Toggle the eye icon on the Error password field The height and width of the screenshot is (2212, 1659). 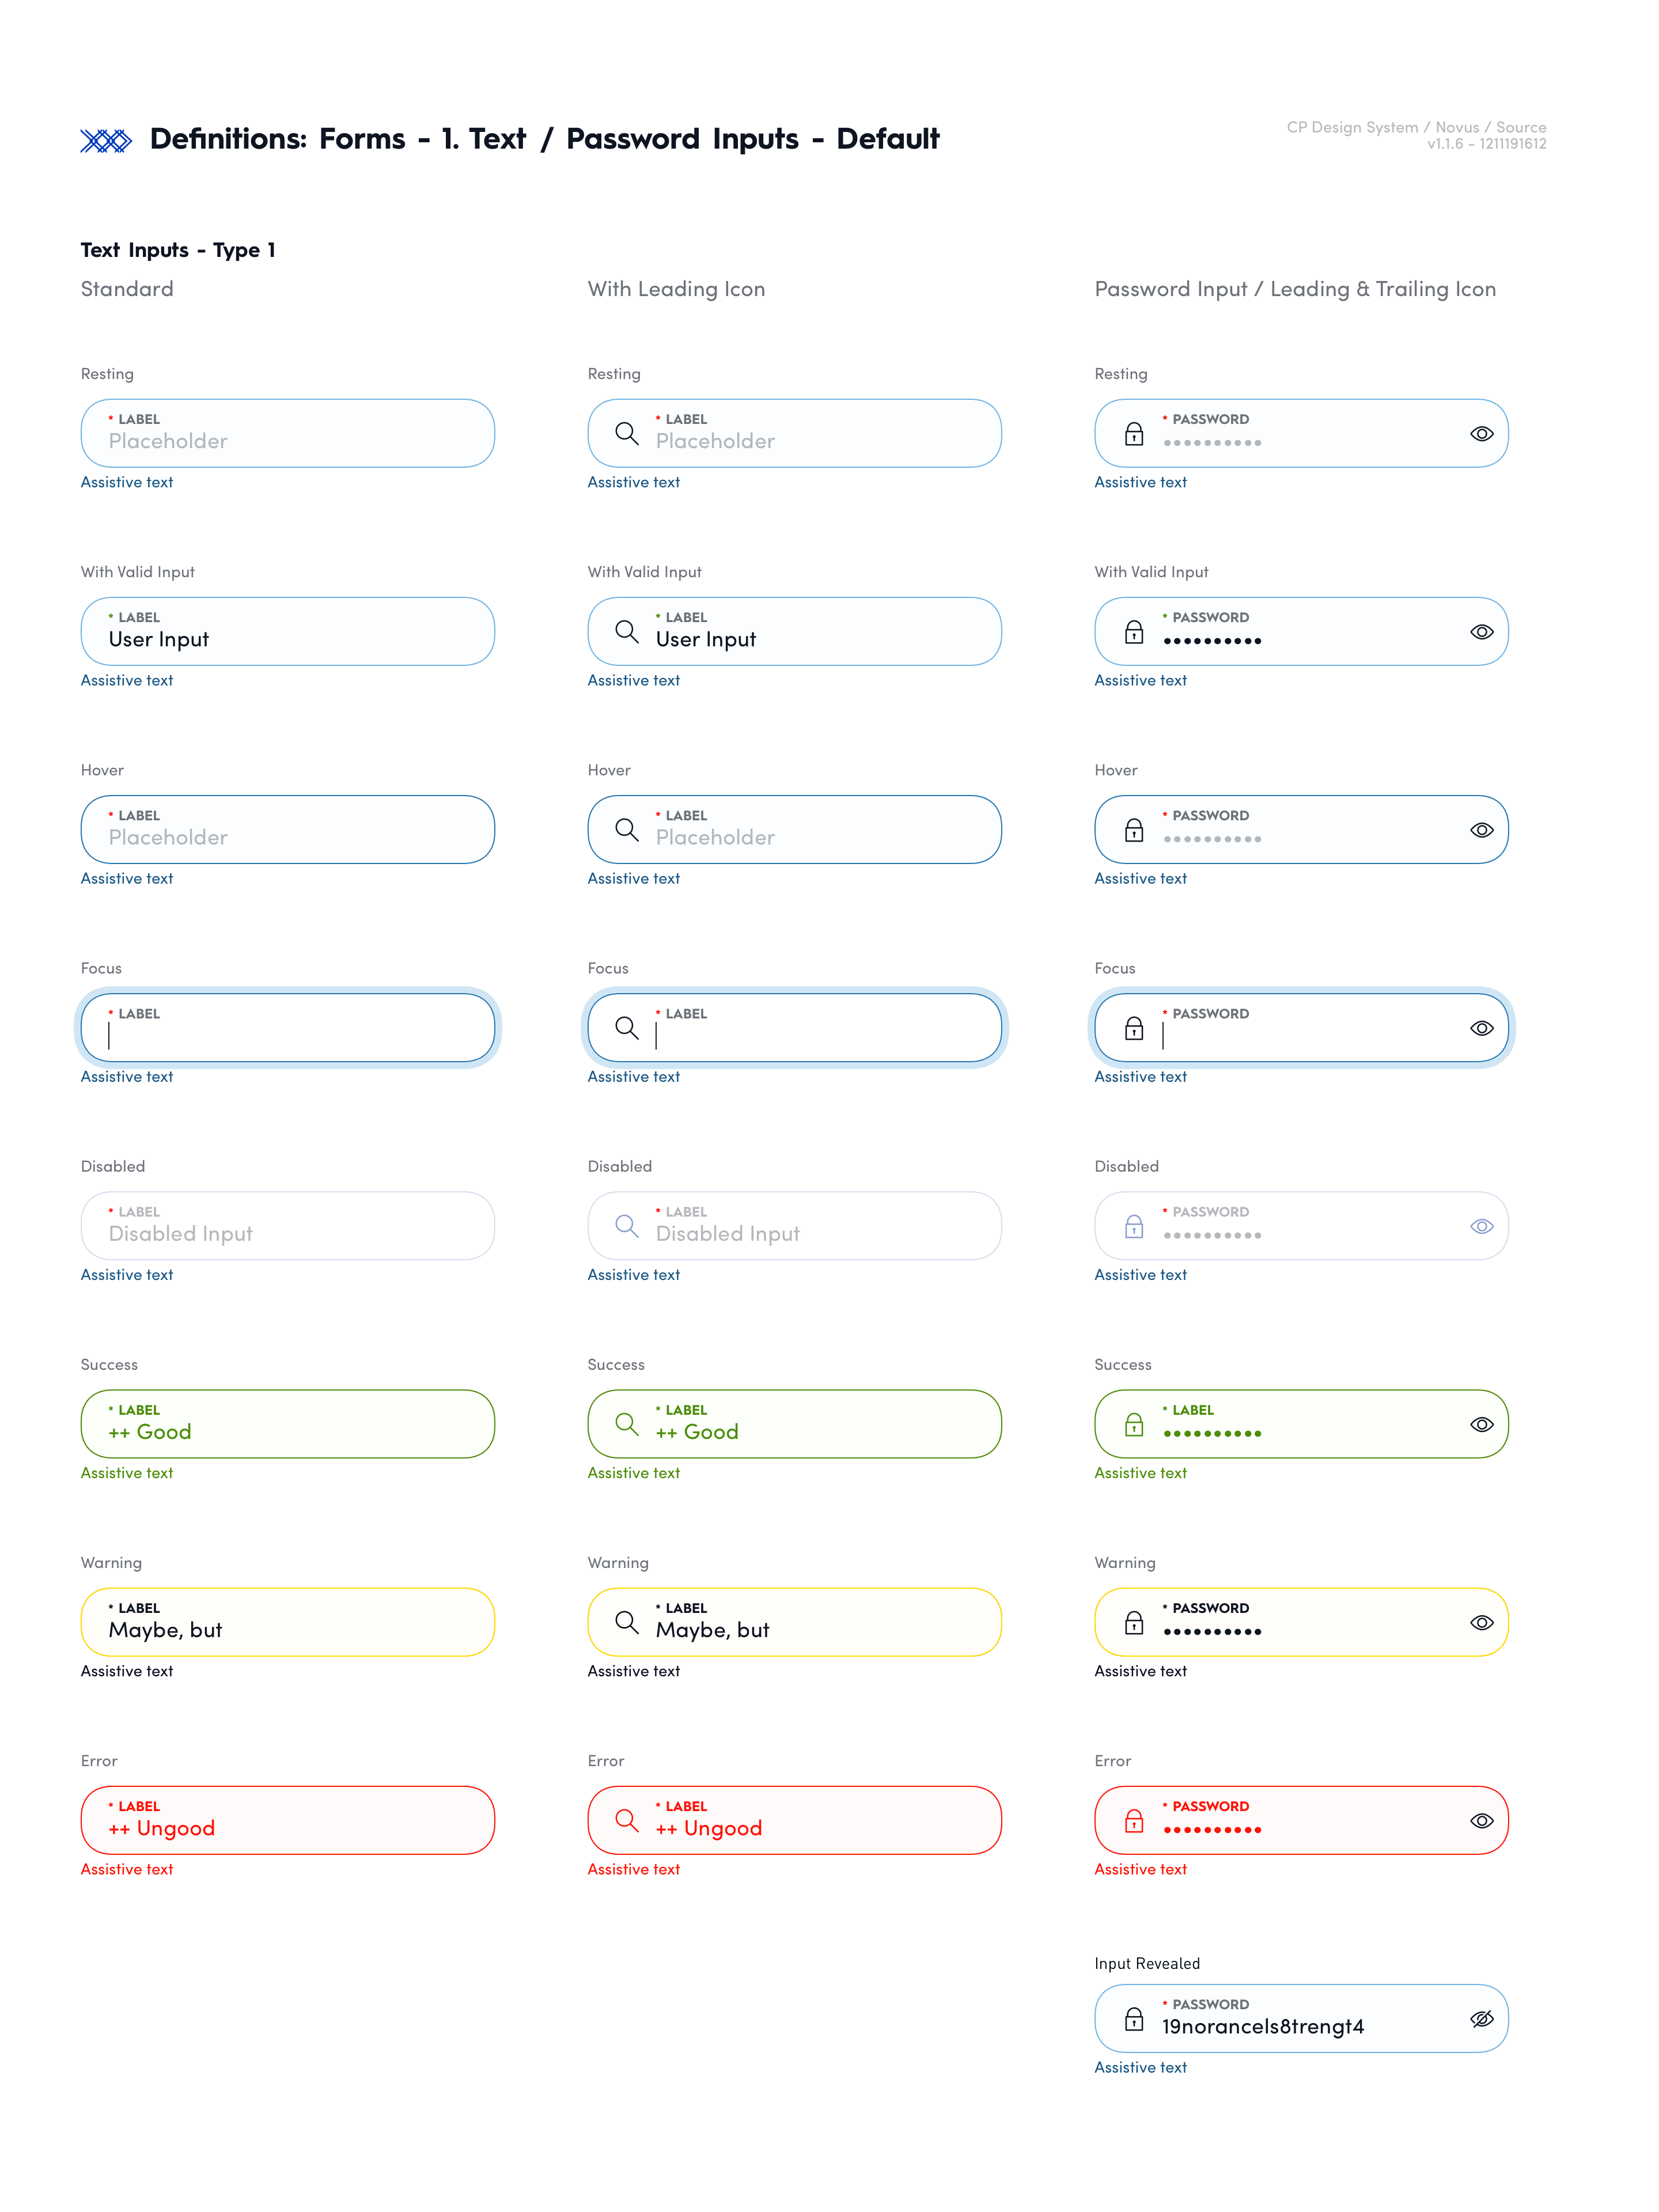point(1481,1821)
